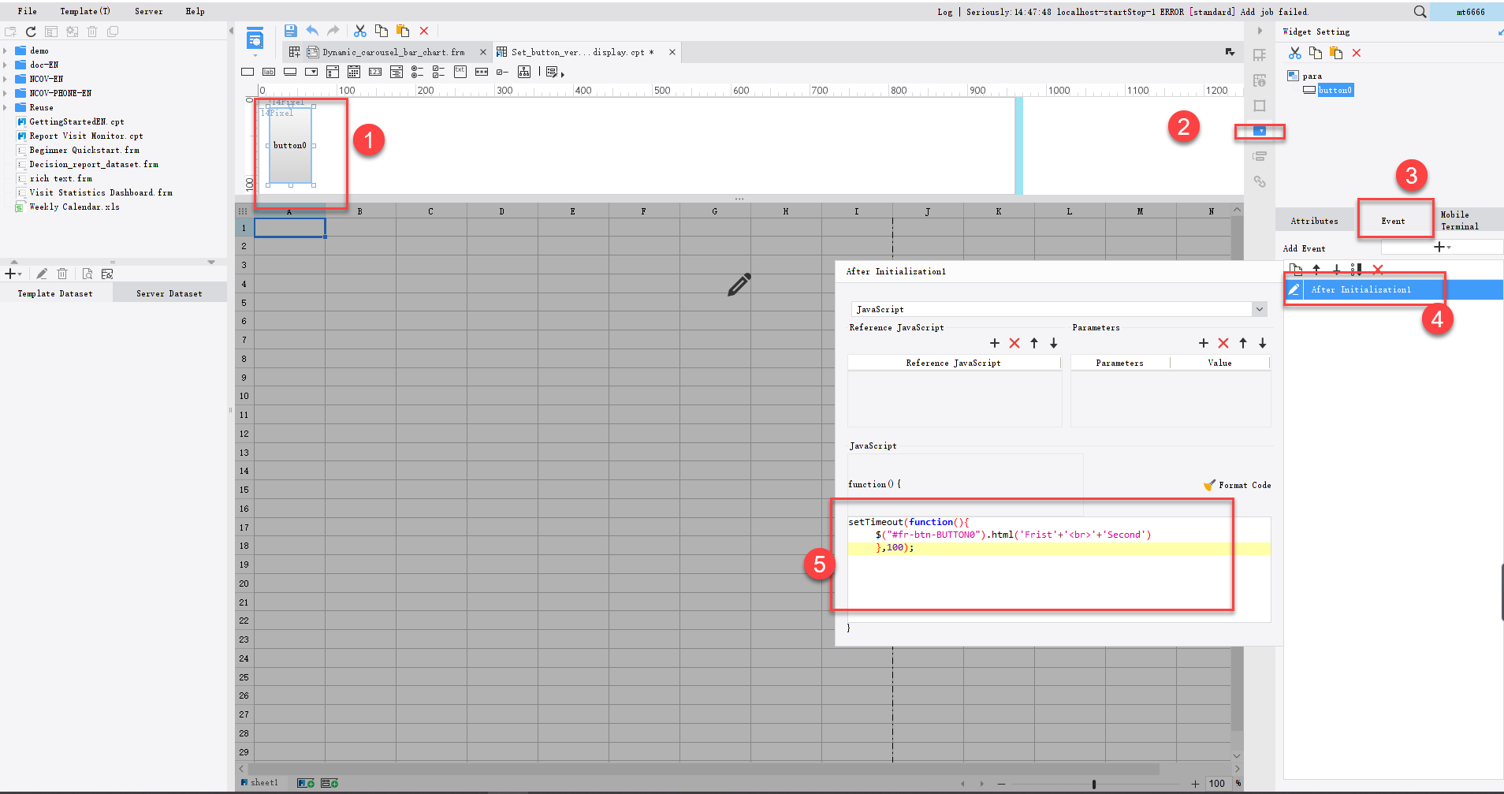Delete event with the red X icon
Viewport: 1504px width, 794px height.
tap(1377, 270)
